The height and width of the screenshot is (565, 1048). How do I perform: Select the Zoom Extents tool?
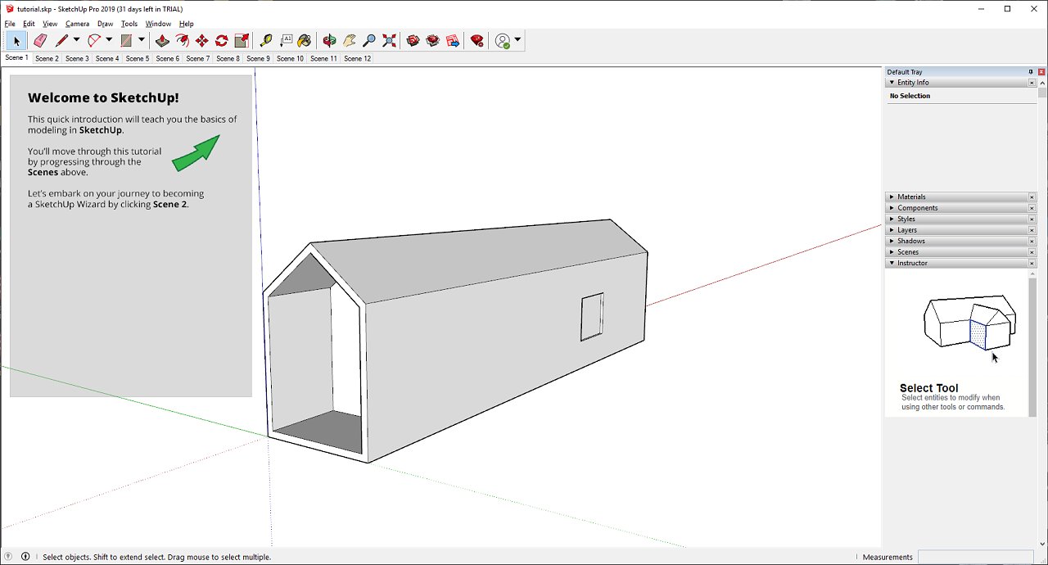tap(389, 41)
